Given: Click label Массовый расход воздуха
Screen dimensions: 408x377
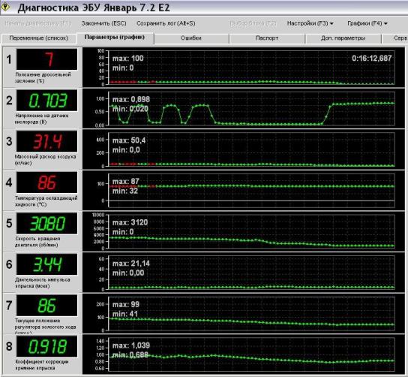Looking at the screenshot, I should pyautogui.click(x=45, y=160).
